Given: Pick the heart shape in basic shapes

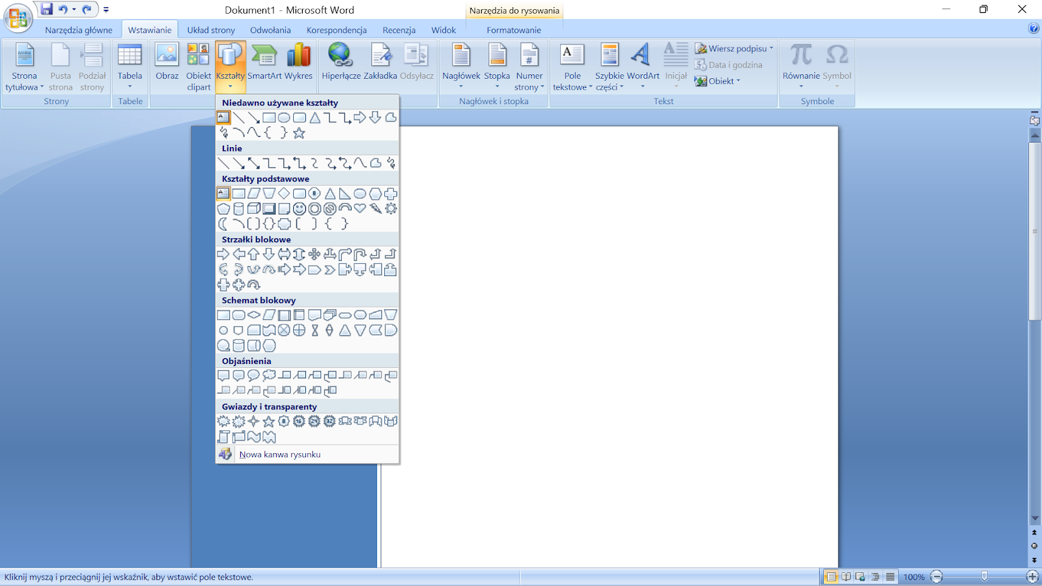Looking at the screenshot, I should 360,208.
